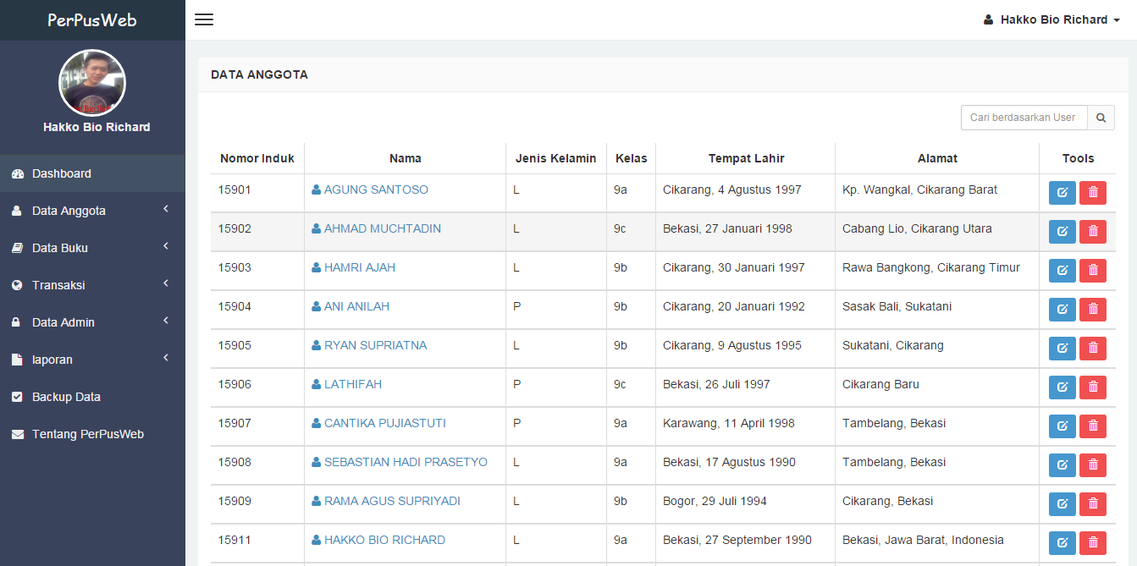Viewport: 1137px width, 566px height.
Task: Click the Kelas column header
Action: click(632, 158)
